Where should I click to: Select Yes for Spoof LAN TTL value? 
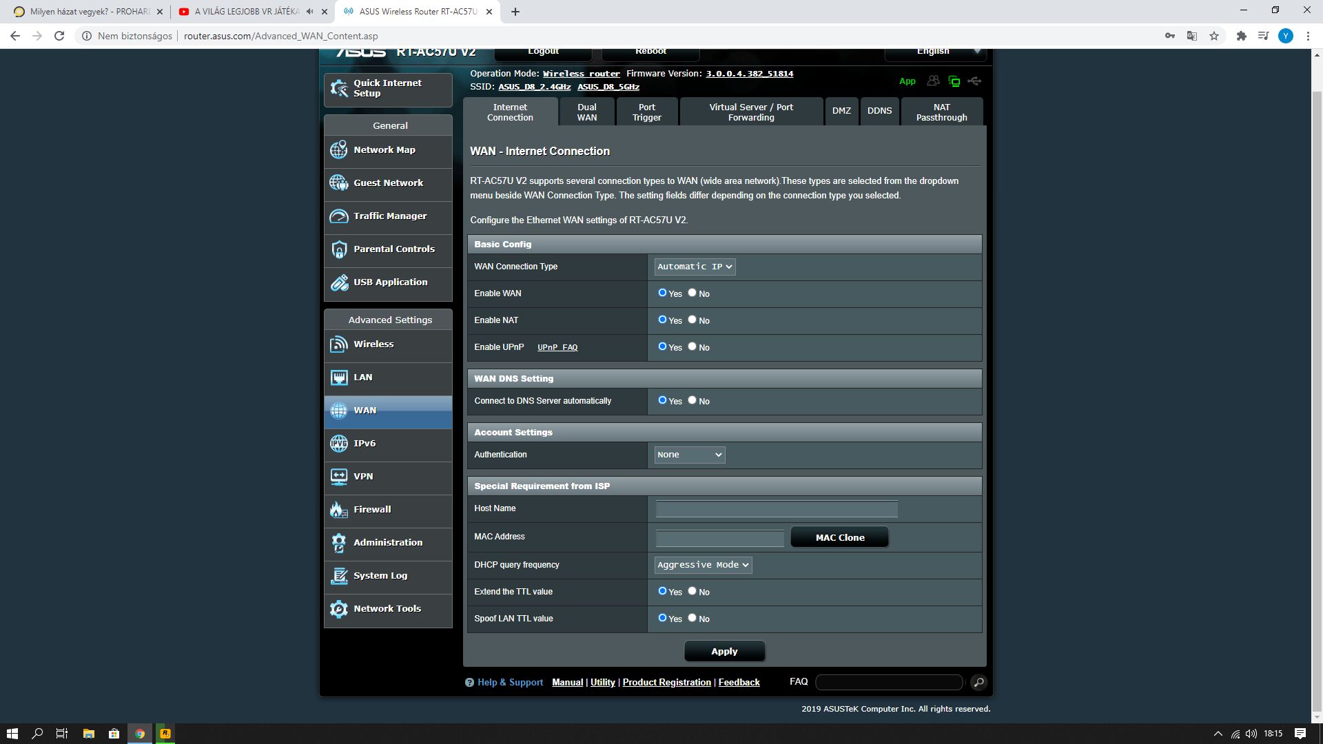662,618
